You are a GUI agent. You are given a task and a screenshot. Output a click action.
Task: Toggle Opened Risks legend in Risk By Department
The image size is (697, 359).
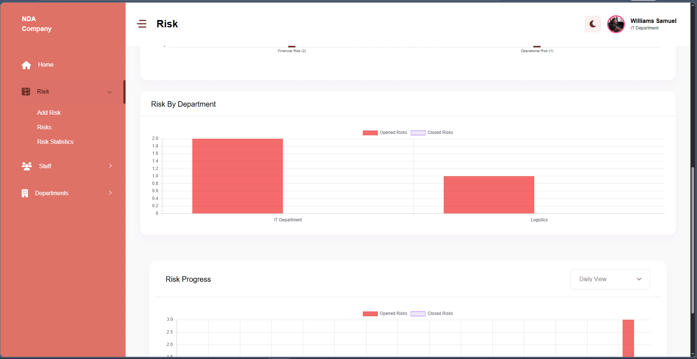click(x=385, y=133)
